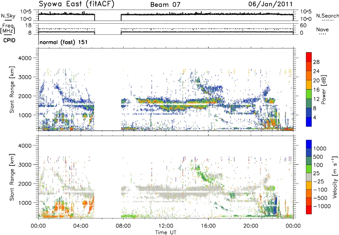Click the 'CPID' row label

click(9, 40)
